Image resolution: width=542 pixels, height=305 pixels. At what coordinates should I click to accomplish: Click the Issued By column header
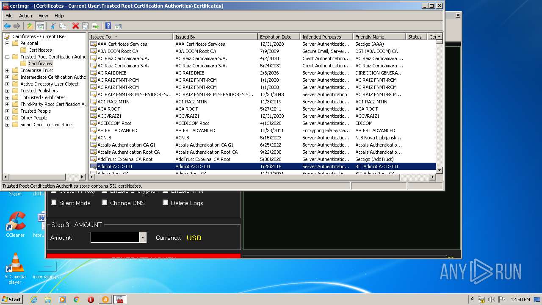tap(215, 37)
